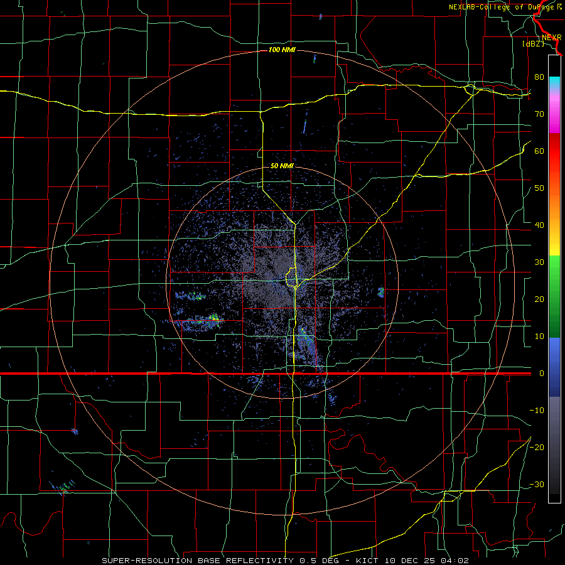Screen dimensions: 565x565
Task: Click the 10 value on dBZ scale
Action: pyautogui.click(x=539, y=336)
